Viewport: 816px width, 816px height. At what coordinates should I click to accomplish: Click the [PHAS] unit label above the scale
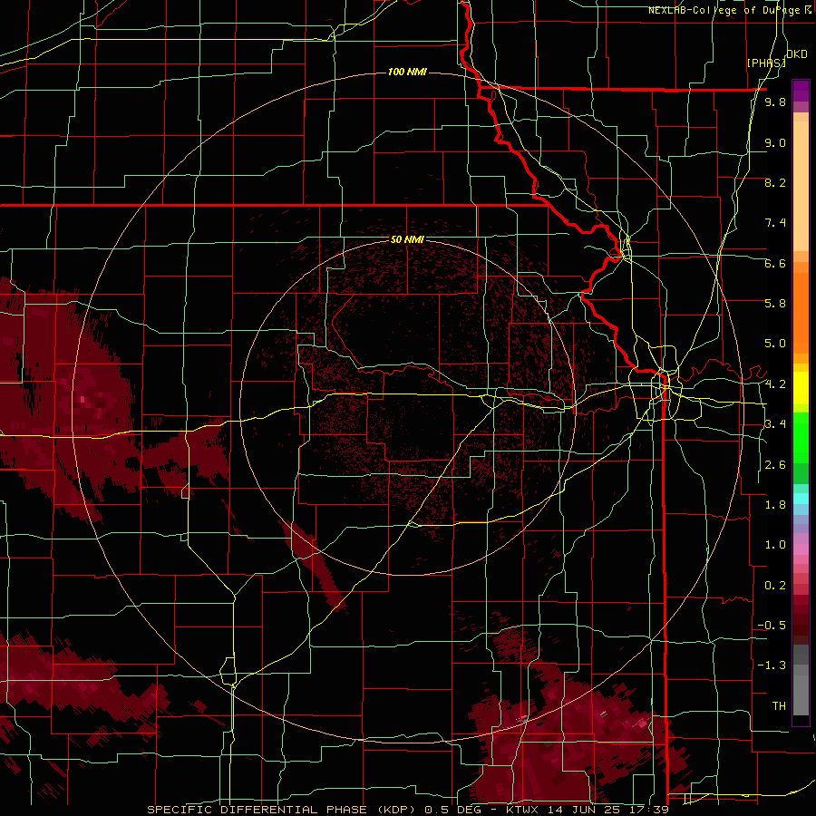click(765, 63)
